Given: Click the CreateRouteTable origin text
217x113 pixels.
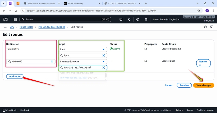Looking at the screenshot, I should (171, 49).
